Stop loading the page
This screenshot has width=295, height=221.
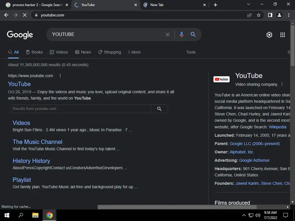25,15
